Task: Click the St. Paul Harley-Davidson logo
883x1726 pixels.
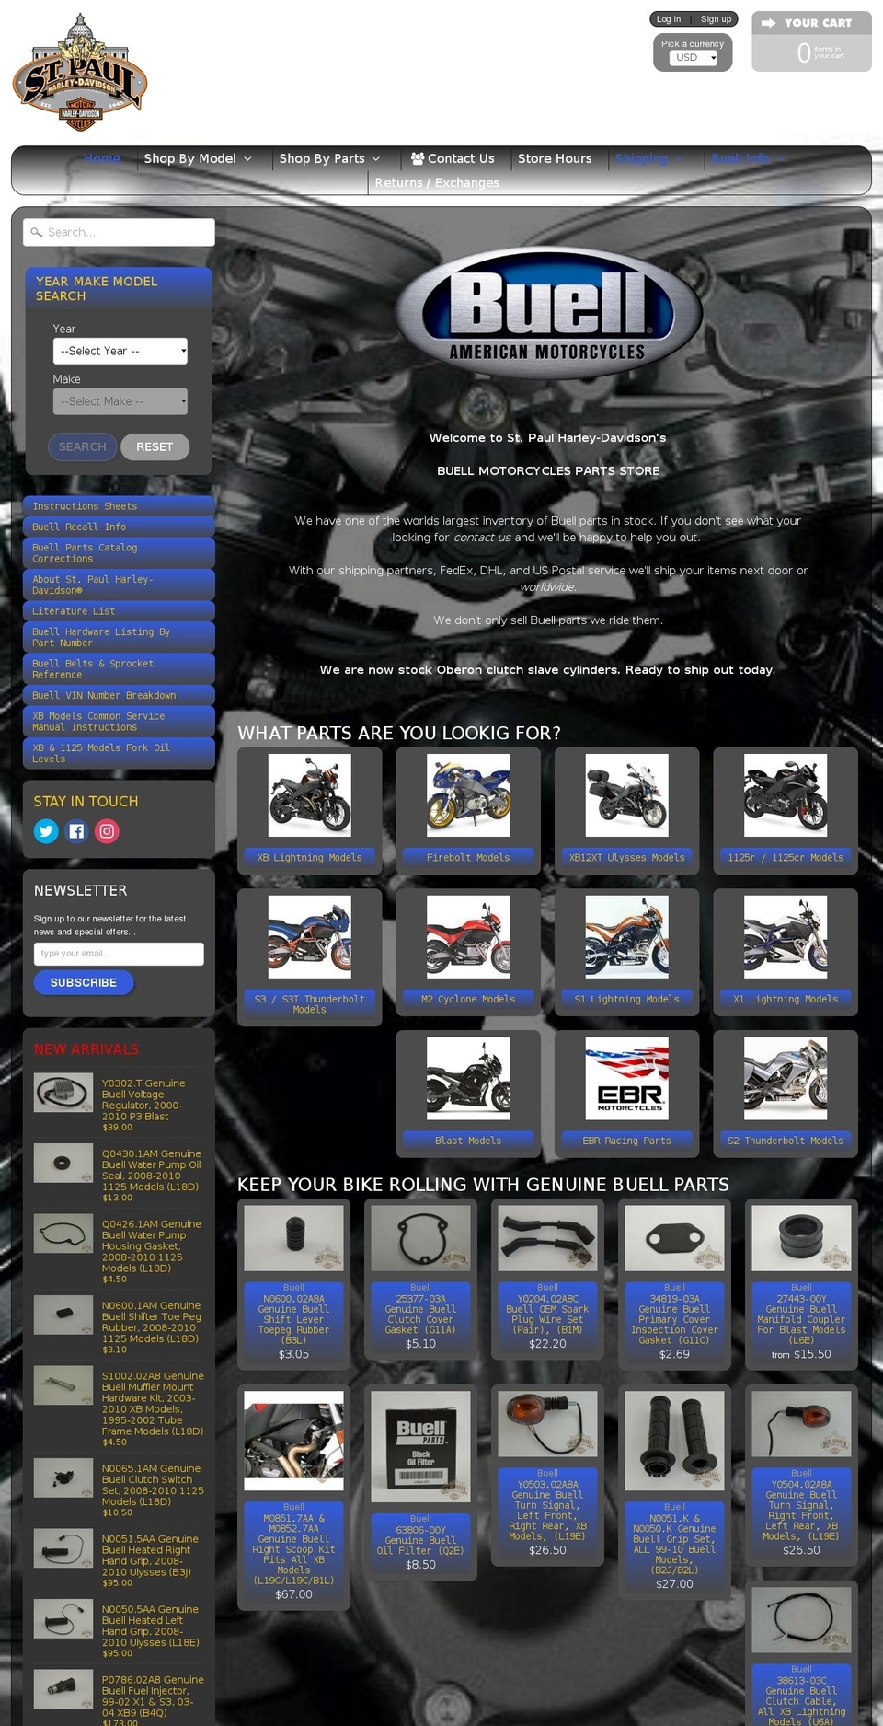Action: coord(80,73)
